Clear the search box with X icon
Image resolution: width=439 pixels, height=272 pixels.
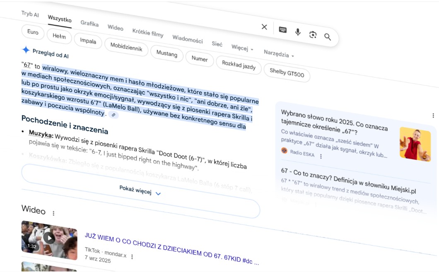point(264,27)
